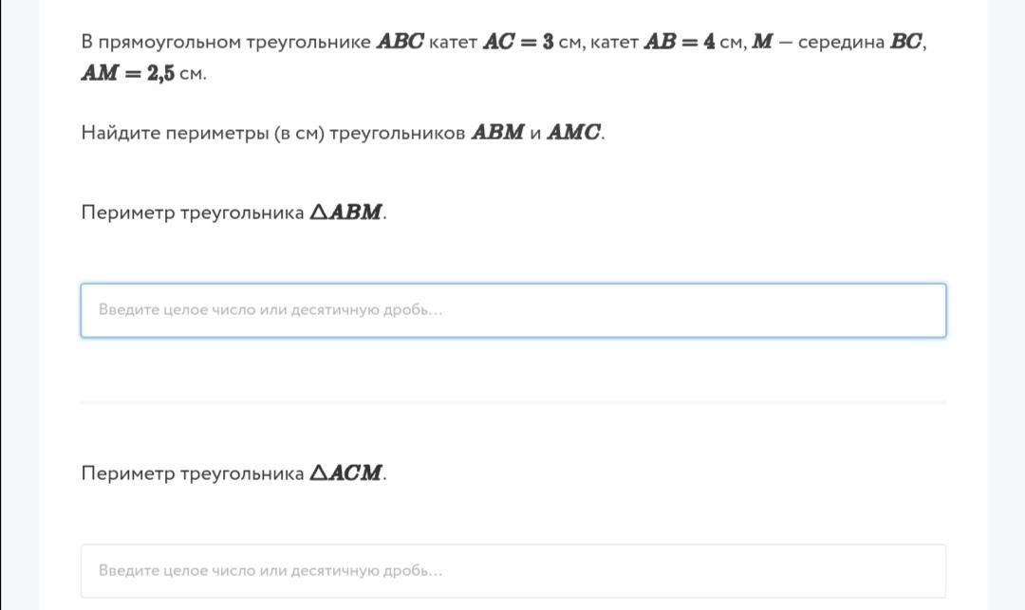
Task: Click the label "Периметр треугольника △ABM"
Action: [x=233, y=213]
